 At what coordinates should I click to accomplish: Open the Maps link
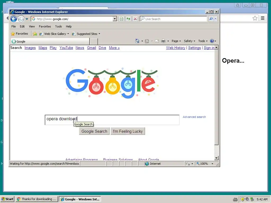[43, 48]
